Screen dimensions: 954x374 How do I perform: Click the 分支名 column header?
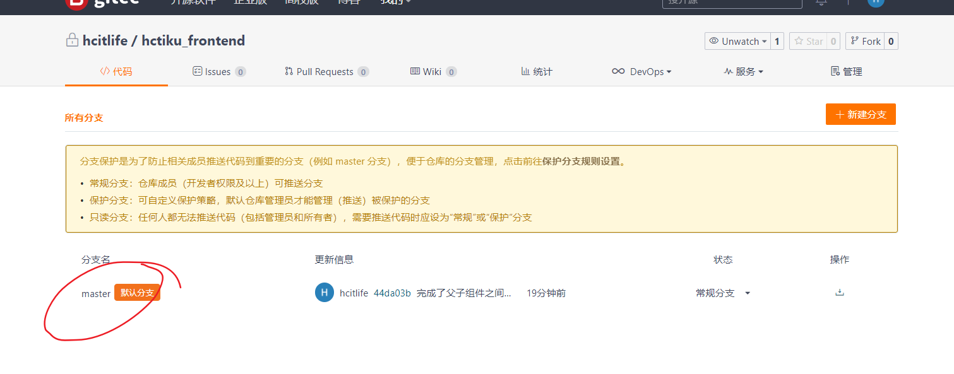pyautogui.click(x=96, y=259)
